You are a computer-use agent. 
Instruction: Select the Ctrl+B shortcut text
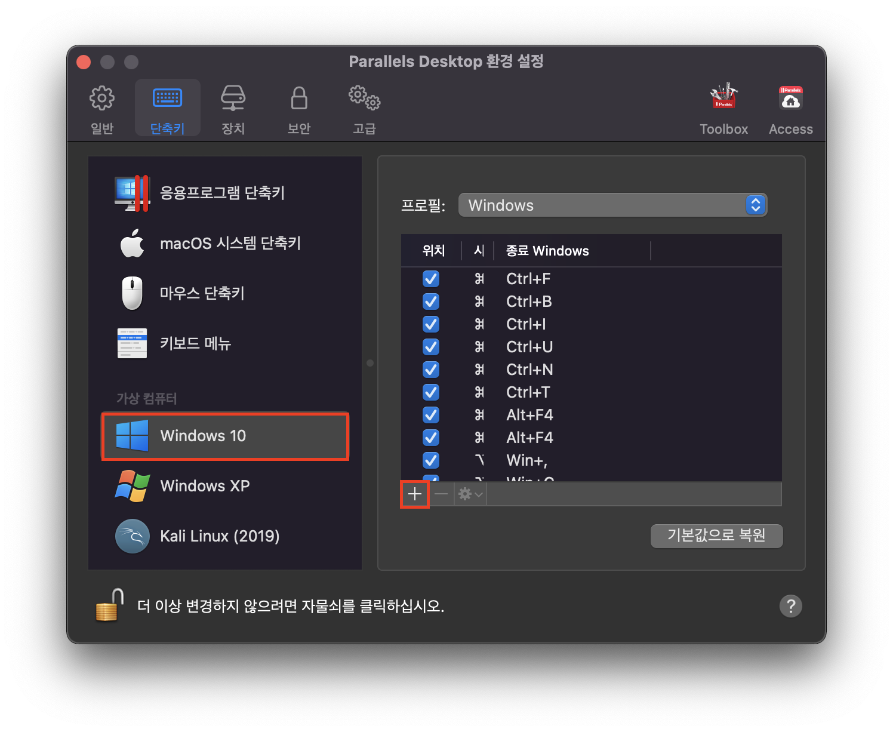[529, 302]
